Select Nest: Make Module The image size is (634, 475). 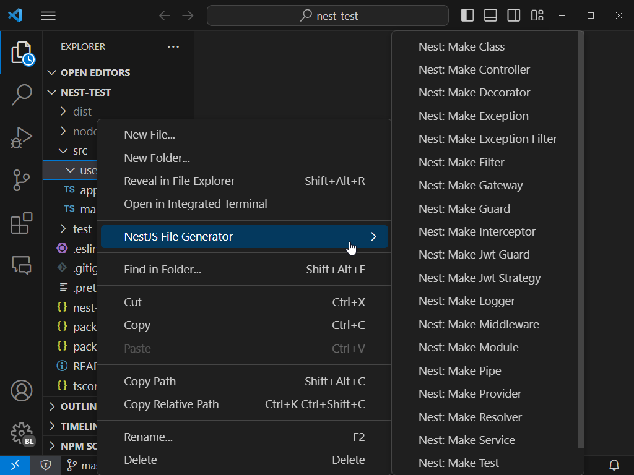click(487, 348)
